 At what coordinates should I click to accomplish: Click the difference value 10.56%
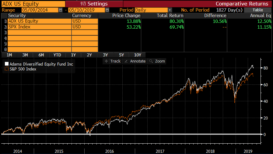(220, 21)
